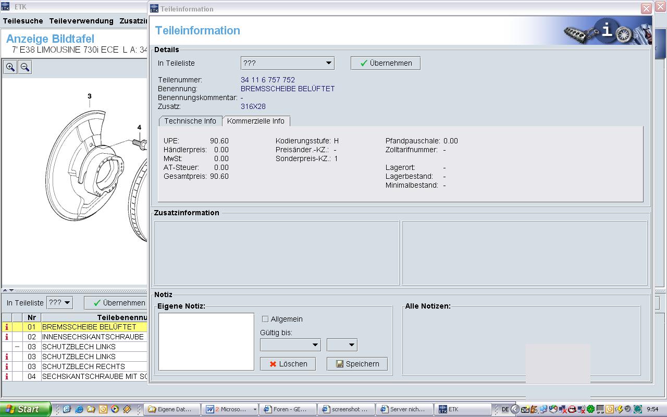Screen dimensions: 667x417
Task: Click the Speichern button
Action: coord(357,364)
